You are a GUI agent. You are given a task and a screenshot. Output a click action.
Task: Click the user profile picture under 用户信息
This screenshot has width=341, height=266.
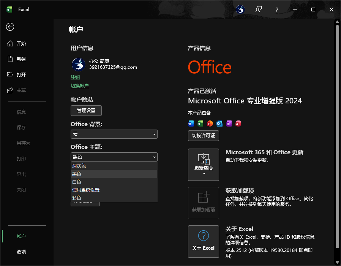78,65
